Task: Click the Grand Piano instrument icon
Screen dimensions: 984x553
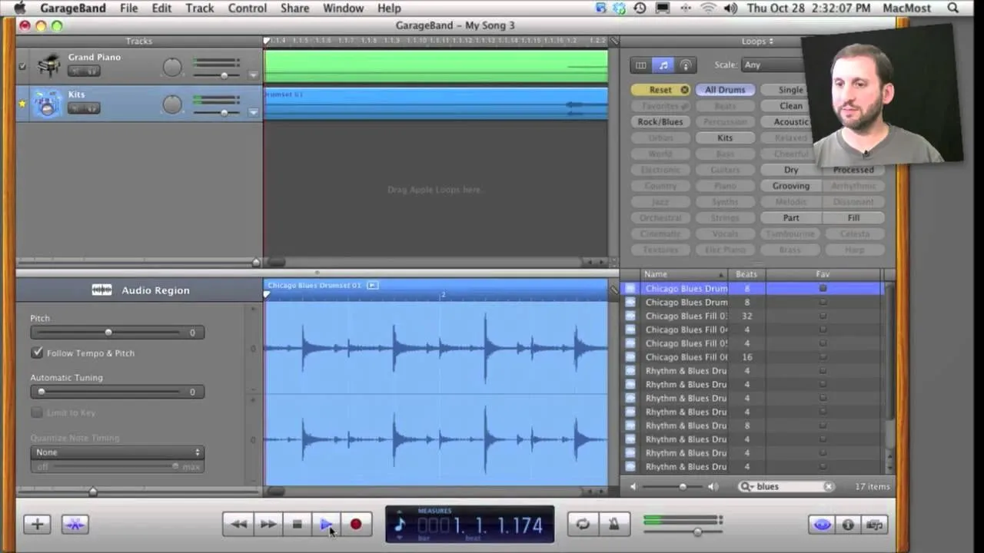Action: (48, 65)
